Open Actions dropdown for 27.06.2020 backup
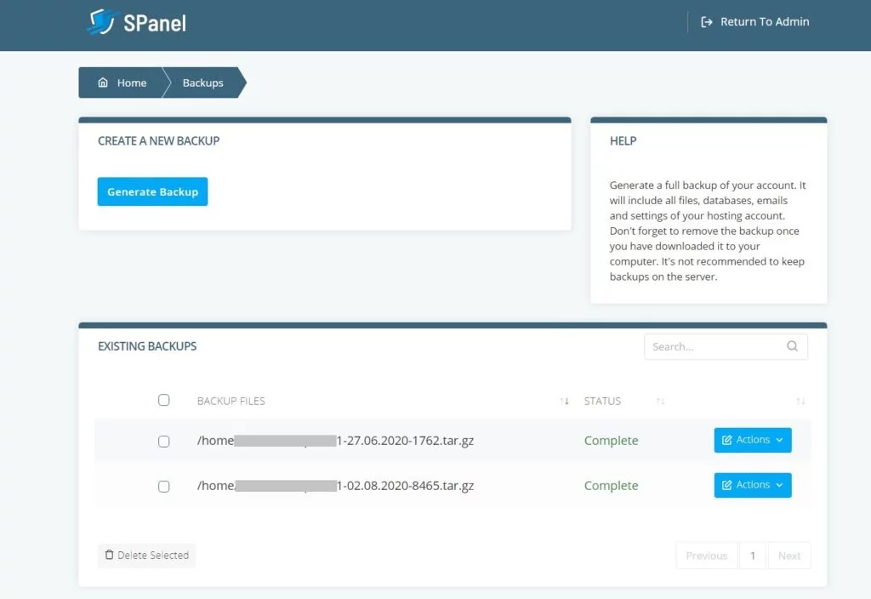Image resolution: width=871 pixels, height=599 pixels. (753, 441)
